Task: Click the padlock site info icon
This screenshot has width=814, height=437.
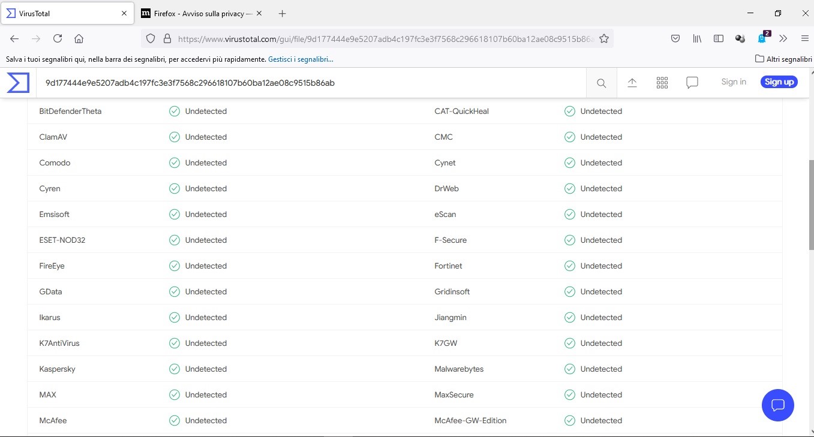Action: click(167, 38)
